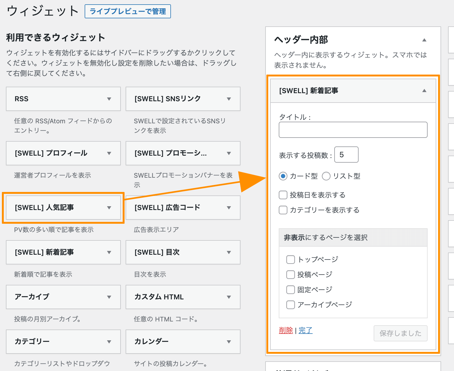The height and width of the screenshot is (371, 454).
Task: Check トップページ hide option
Action: tap(291, 260)
